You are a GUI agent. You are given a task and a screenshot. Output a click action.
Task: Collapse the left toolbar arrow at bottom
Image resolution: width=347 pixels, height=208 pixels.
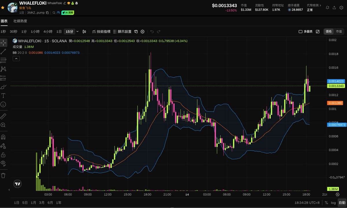pyautogui.click(x=9, y=190)
